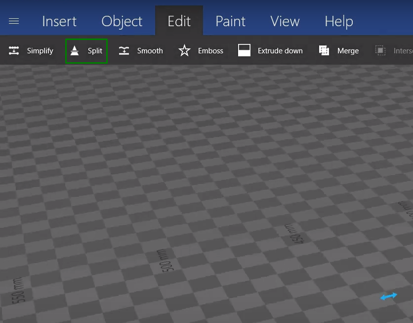Click the Simplify toolbar label
Screen dimensions: 413x323
pyautogui.click(x=40, y=51)
